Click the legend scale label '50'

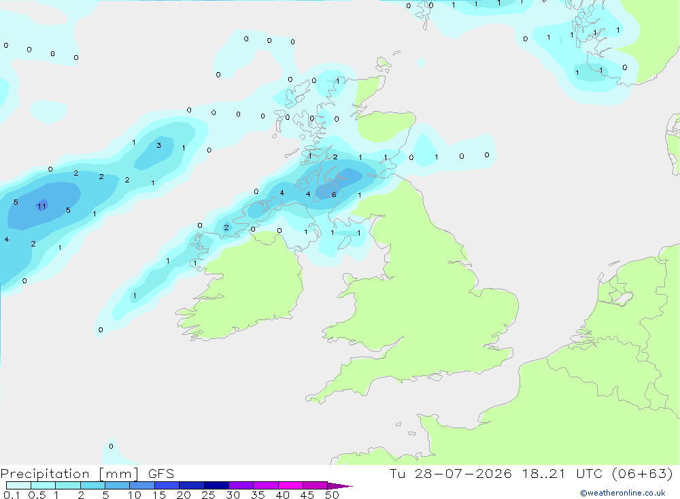[x=333, y=495]
